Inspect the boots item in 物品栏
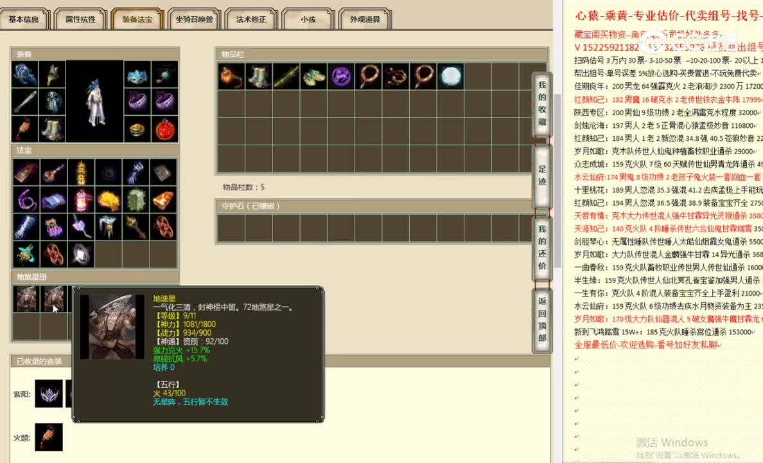Screen dimensions: 763x463 click(258, 76)
